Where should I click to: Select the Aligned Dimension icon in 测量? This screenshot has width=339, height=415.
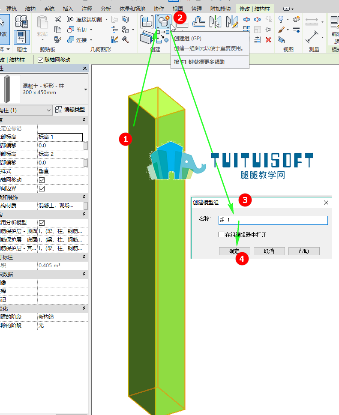pos(312,37)
